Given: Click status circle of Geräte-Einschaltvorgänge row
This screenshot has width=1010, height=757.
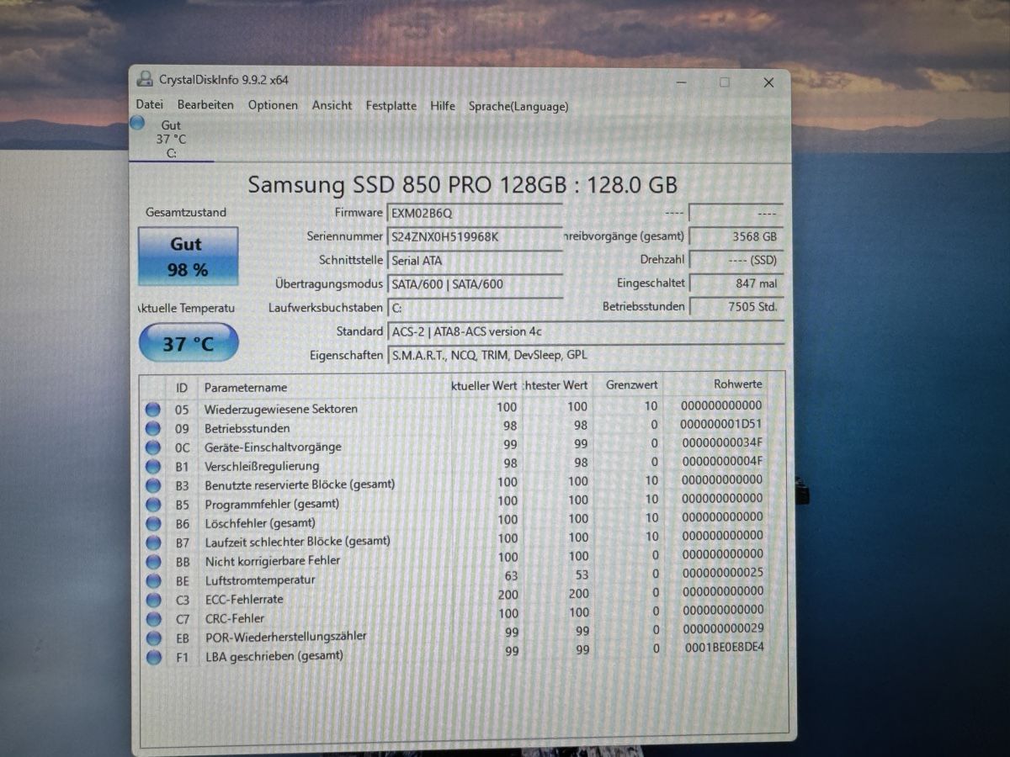Looking at the screenshot, I should point(152,447).
